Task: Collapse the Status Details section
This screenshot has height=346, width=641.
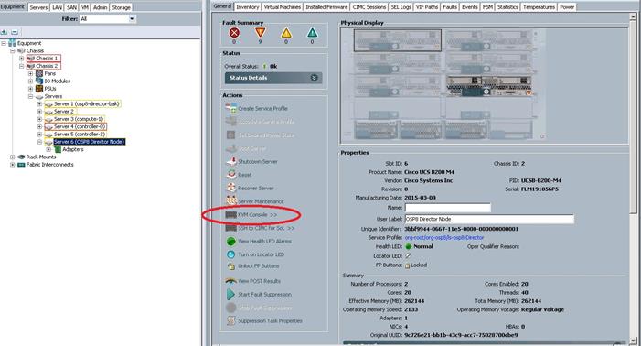Action: tap(314, 78)
